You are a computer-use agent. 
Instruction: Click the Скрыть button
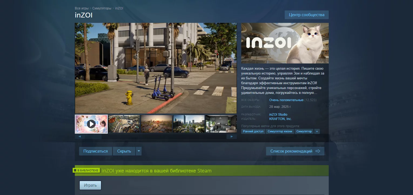[124, 151]
